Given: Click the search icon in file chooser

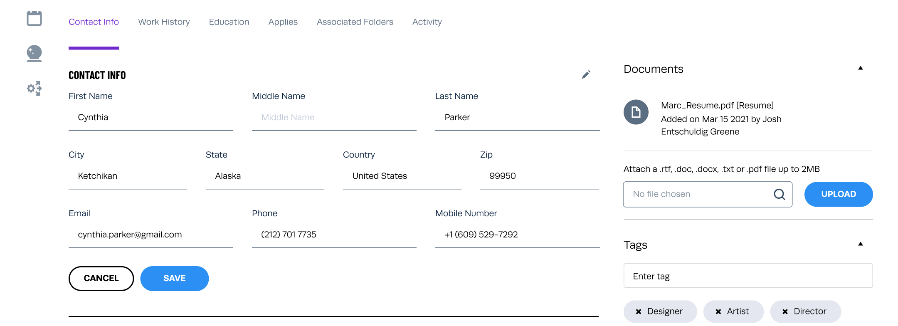Looking at the screenshot, I should pos(779,194).
